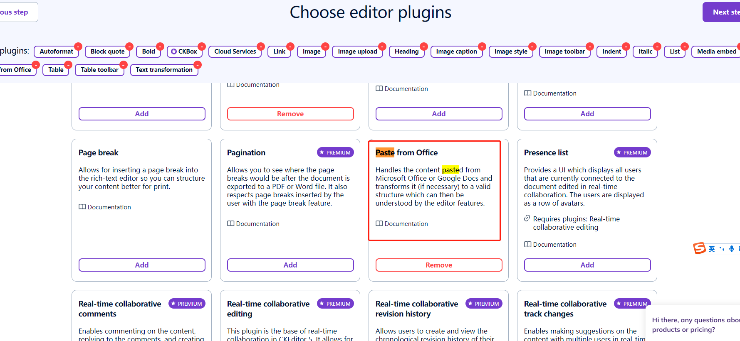Go to the Next step
This screenshot has width=740, height=341.
point(721,12)
